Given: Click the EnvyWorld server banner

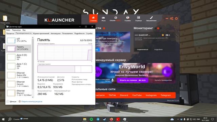Looking at the screenshot, I should point(135,73).
